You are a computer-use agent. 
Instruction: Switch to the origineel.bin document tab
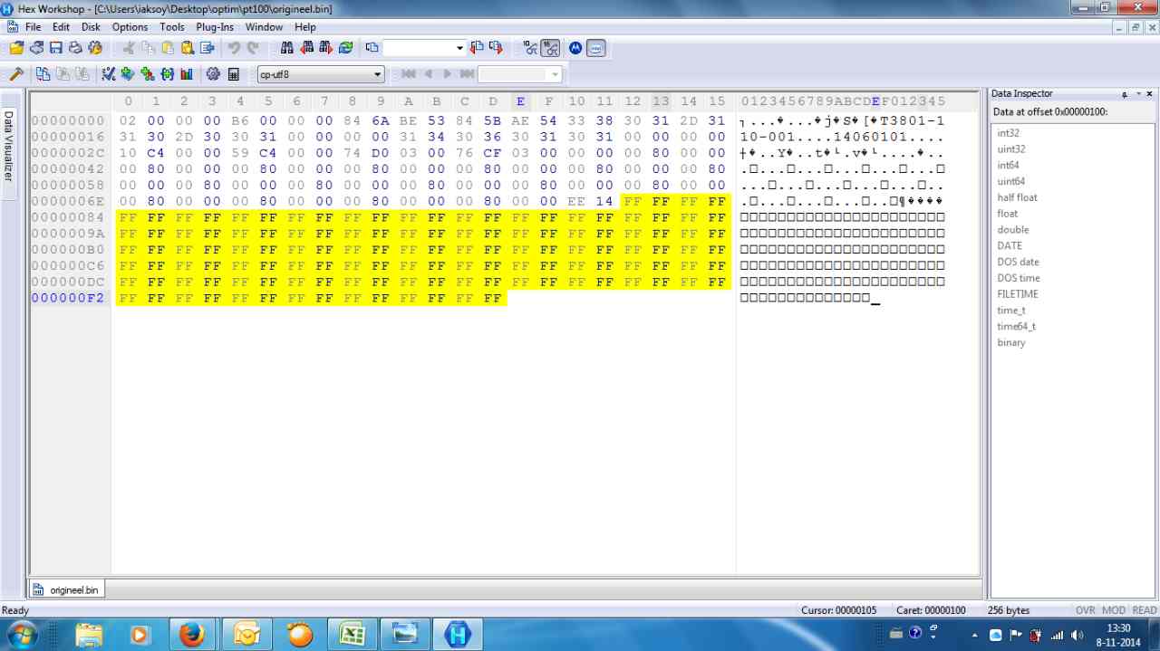point(67,589)
